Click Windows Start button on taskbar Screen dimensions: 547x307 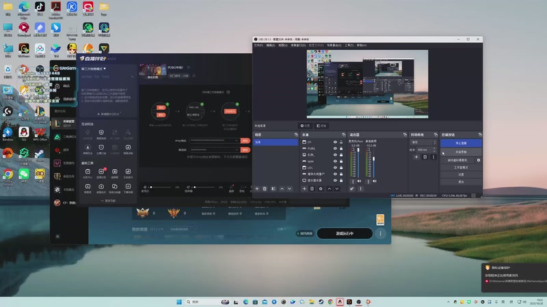[x=179, y=302]
